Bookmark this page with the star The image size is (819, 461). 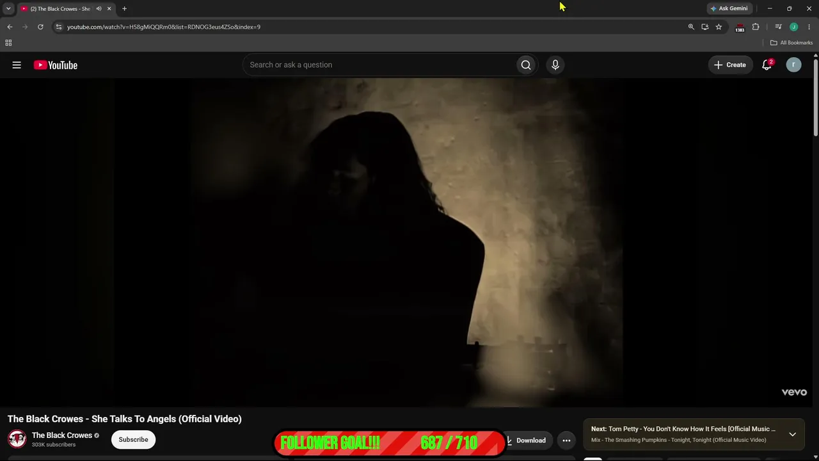pos(719,27)
